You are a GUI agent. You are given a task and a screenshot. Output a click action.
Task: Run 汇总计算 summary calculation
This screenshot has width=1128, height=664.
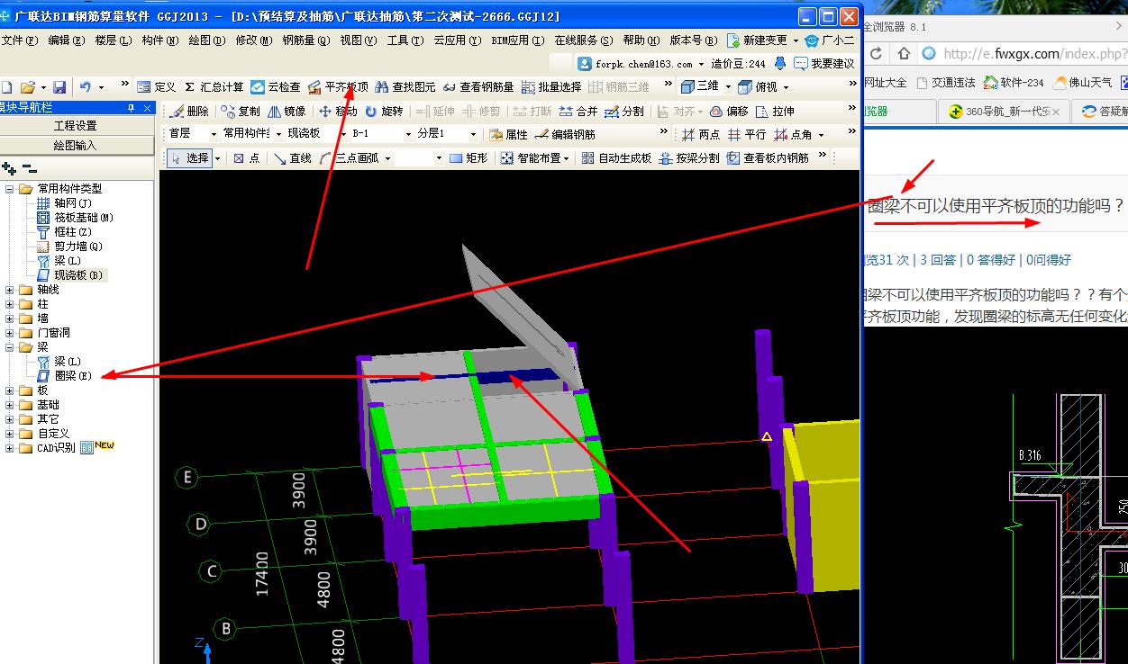pyautogui.click(x=214, y=87)
